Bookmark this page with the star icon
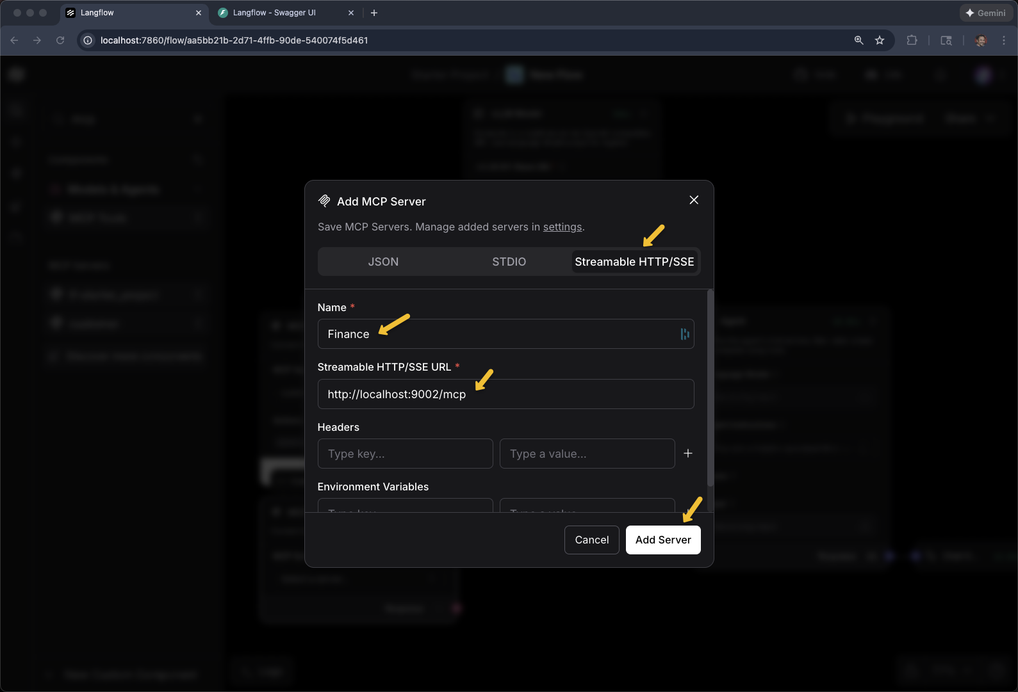The height and width of the screenshot is (692, 1018). pyautogui.click(x=880, y=40)
